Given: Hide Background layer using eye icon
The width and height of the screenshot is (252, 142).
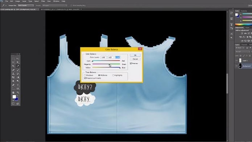Looking at the screenshot, I should coord(236,66).
